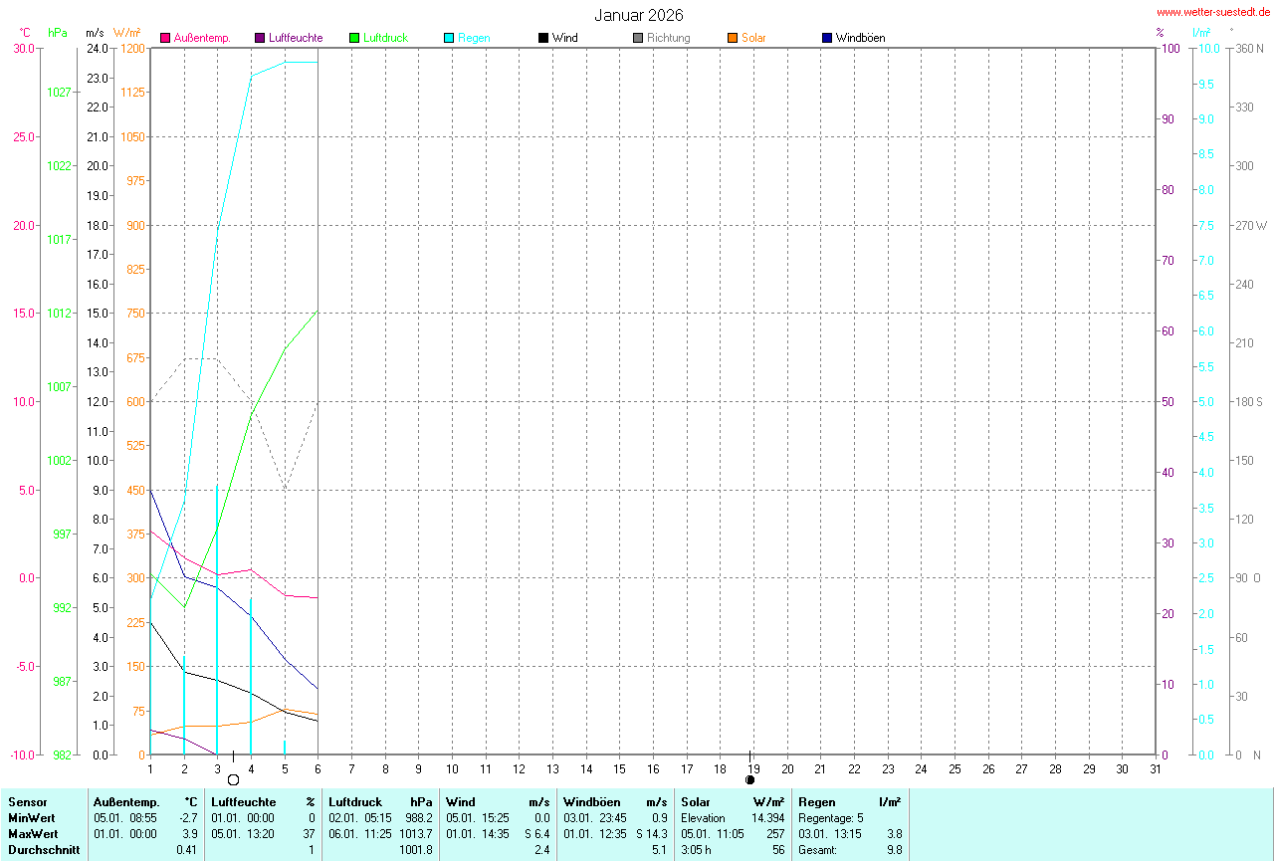The width and height of the screenshot is (1274, 861).
Task: Click the Januar 2026 chart title
Action: tap(639, 15)
